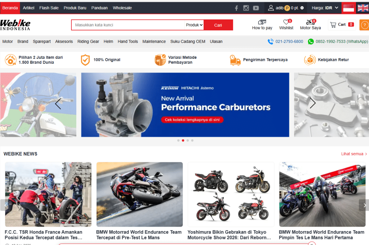Screen dimensions: 369x245
Task: Open the Wholesale menu item
Action: 122,8
